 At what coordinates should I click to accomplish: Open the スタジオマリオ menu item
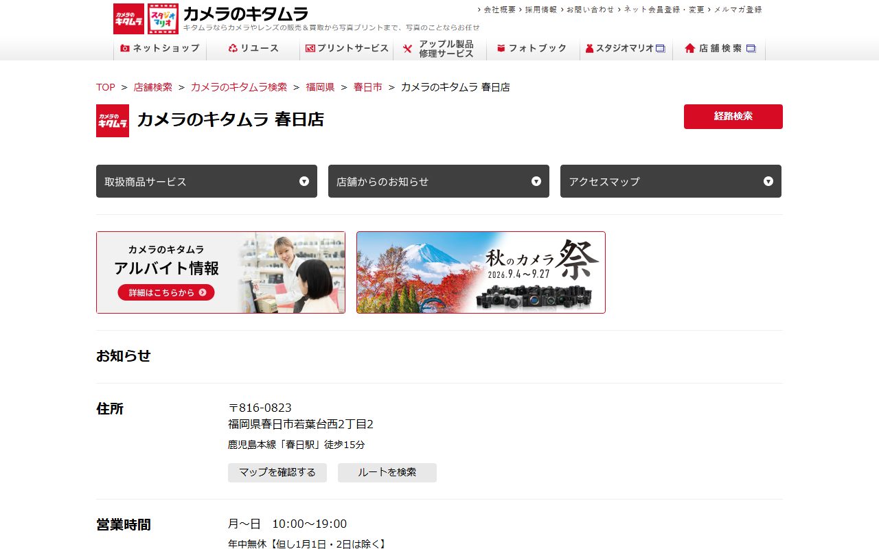click(x=626, y=49)
